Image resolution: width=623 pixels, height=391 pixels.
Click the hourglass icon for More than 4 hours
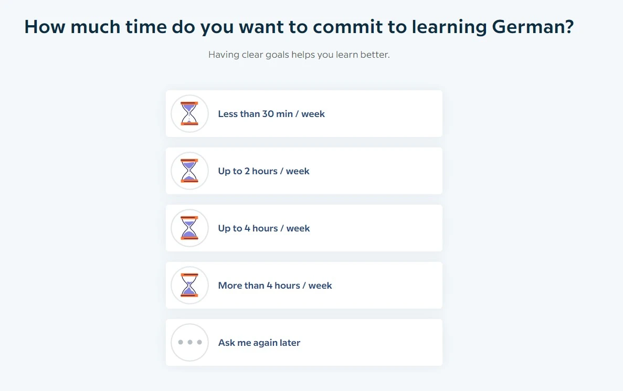click(189, 286)
